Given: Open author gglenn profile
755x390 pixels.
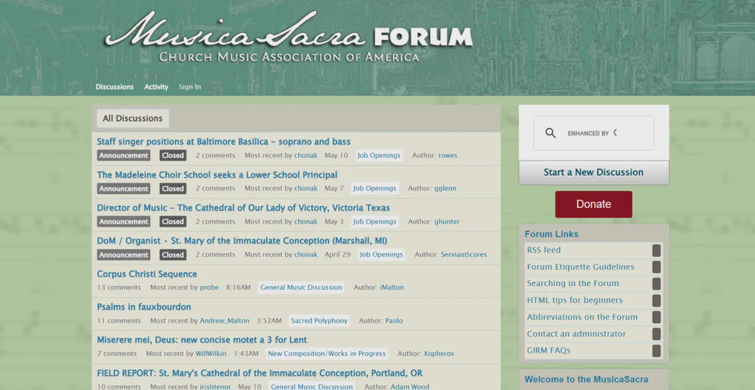Looking at the screenshot, I should point(445,189).
